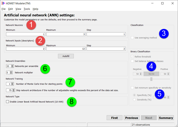
Task: Click the Networks per ensemble spinner arrows
Action: point(12,66)
